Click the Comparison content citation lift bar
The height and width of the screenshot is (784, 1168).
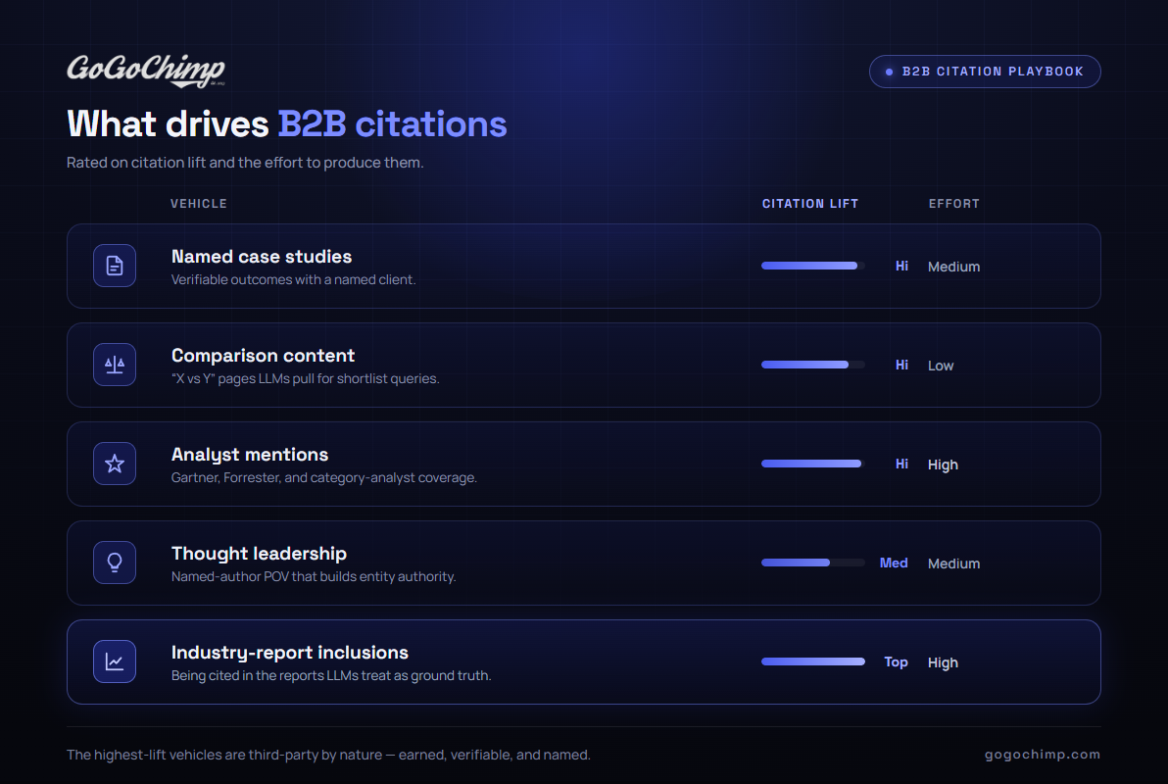812,365
